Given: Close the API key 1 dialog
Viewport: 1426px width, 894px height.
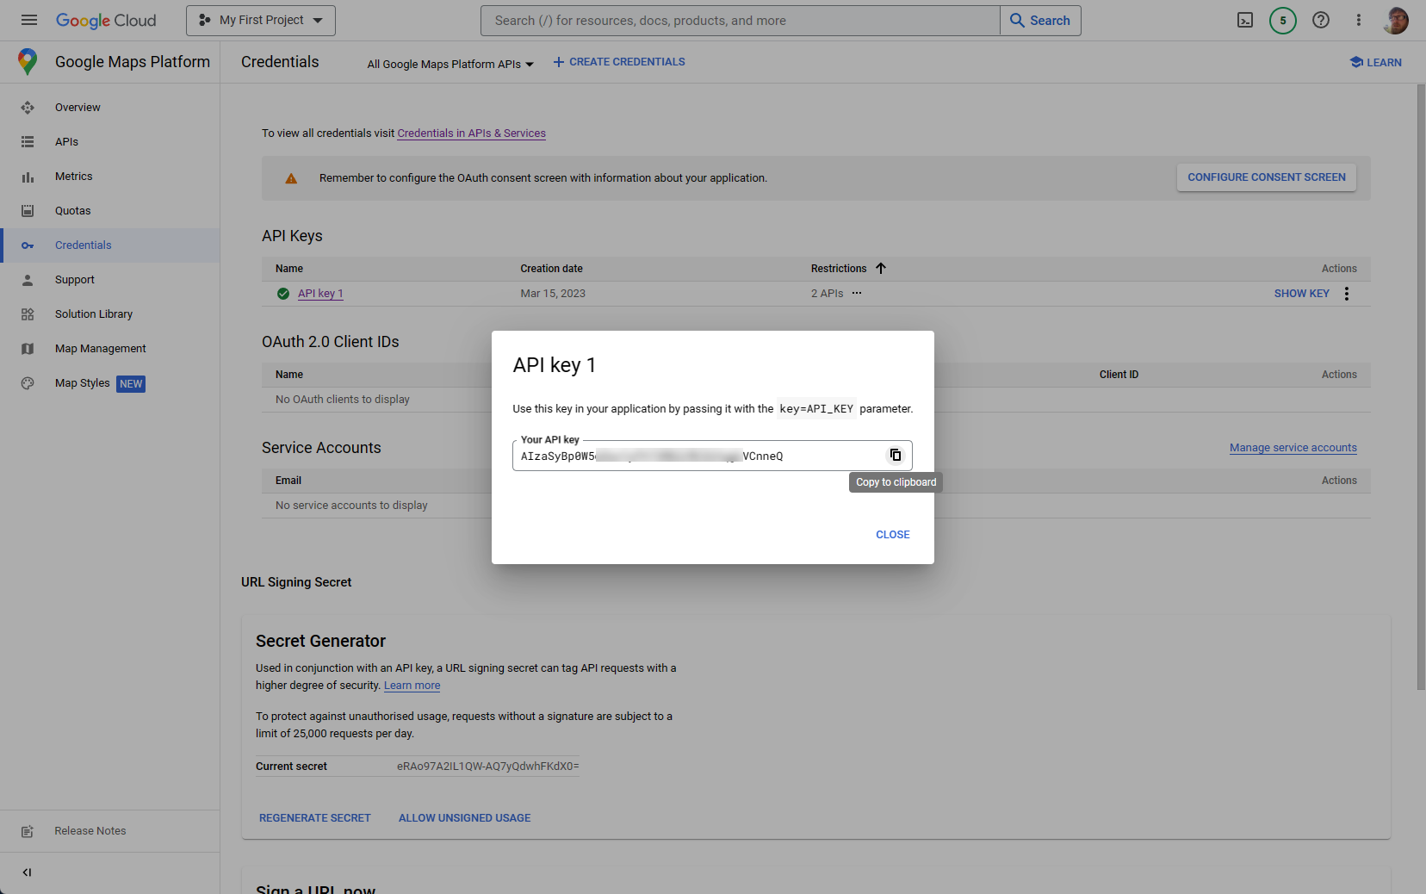Looking at the screenshot, I should pyautogui.click(x=893, y=535).
